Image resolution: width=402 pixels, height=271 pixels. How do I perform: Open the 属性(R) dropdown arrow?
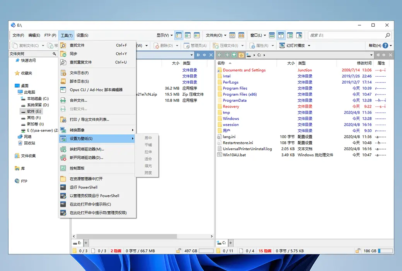[273, 45]
